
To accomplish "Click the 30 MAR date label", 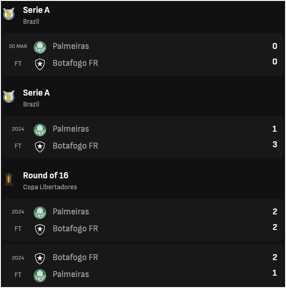I will [x=18, y=46].
